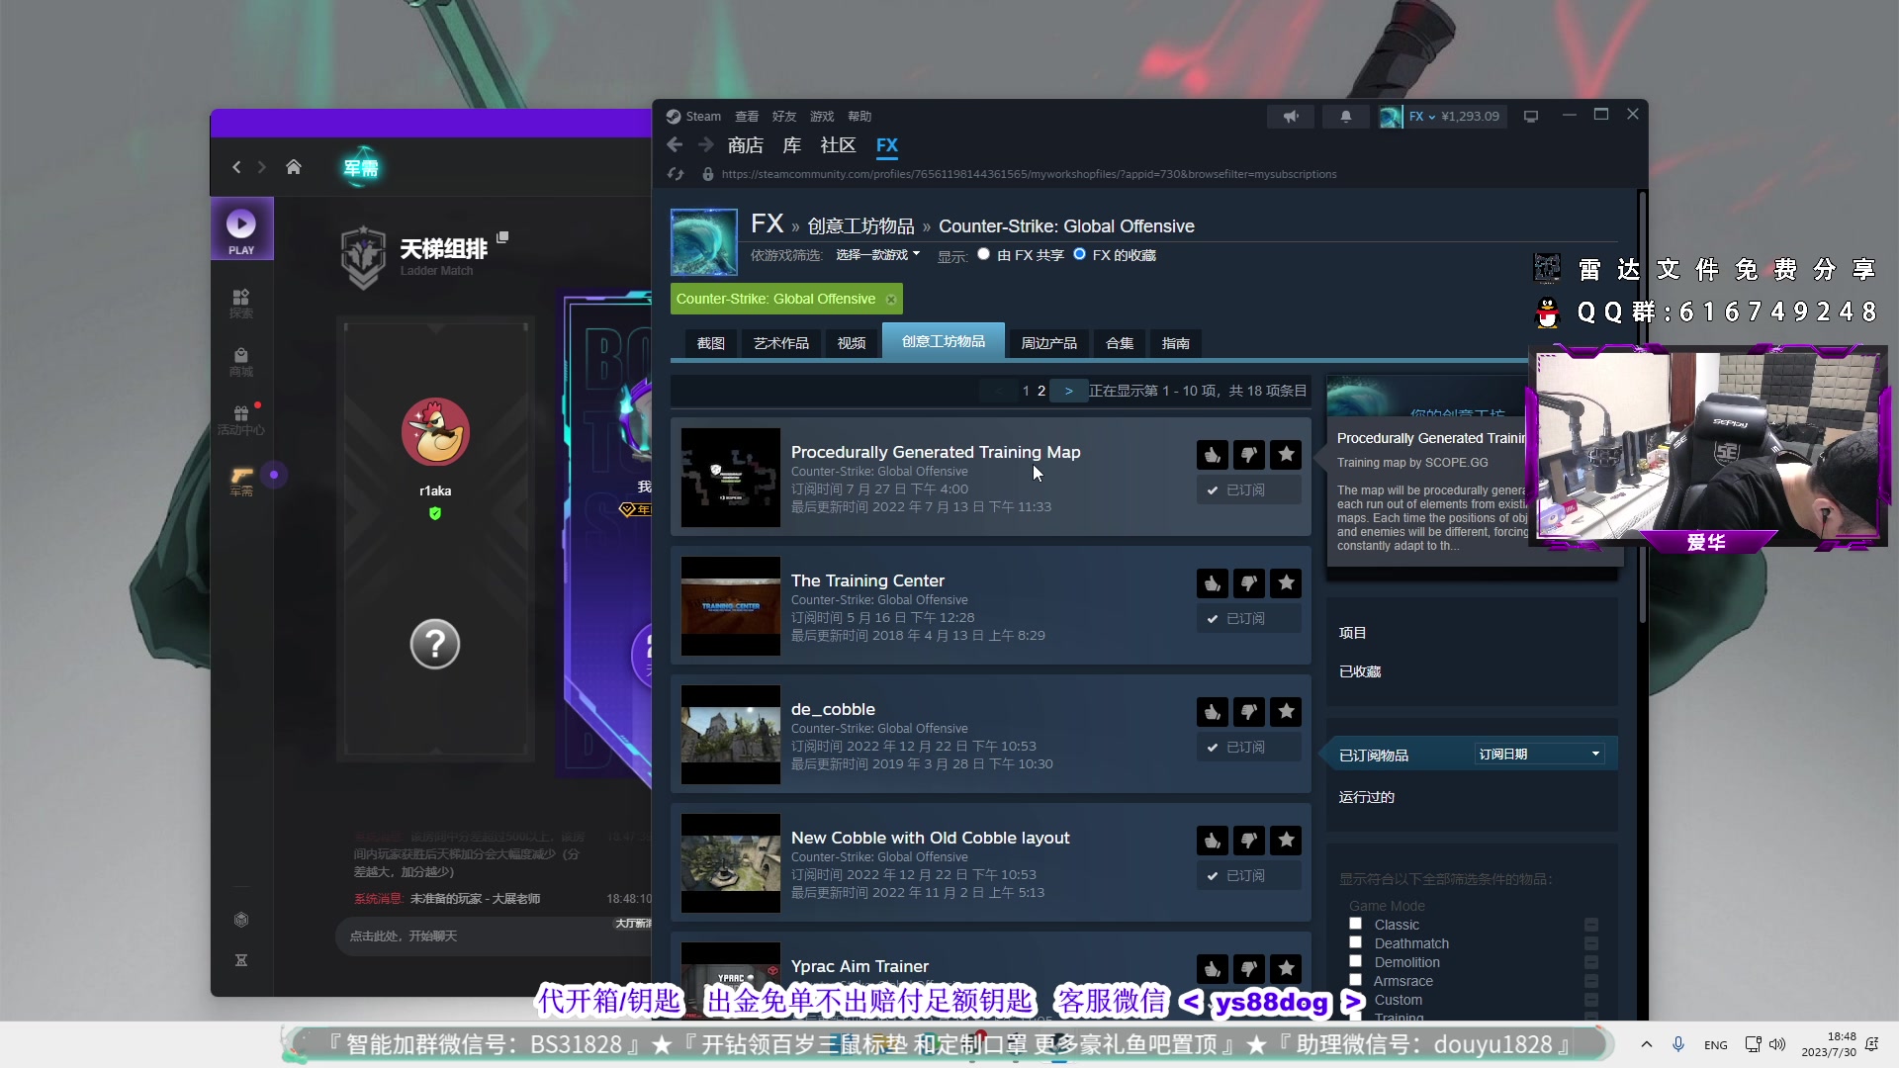Check the Deathmatch game mode filter
1899x1068 pixels.
click(x=1356, y=942)
